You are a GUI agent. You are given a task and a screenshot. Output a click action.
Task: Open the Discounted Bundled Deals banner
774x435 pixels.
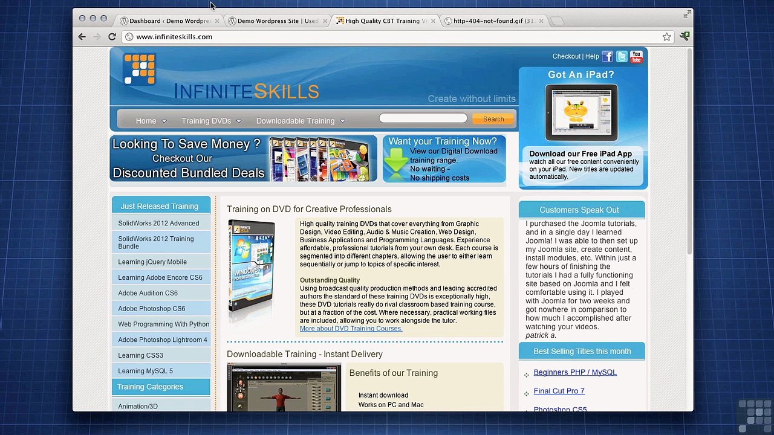coord(243,158)
